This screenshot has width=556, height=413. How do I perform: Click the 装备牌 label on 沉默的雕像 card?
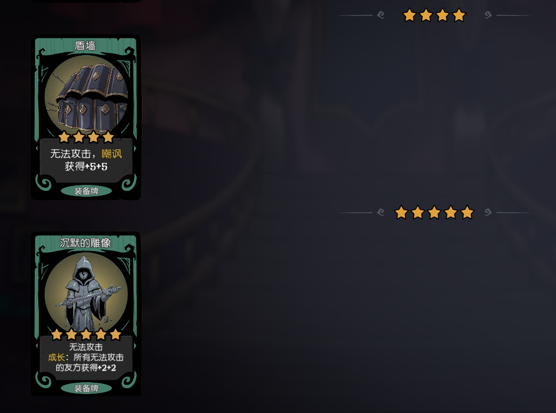tap(86, 389)
